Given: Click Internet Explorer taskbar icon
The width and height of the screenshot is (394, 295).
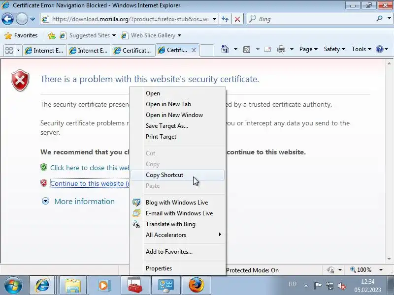Looking at the screenshot, I should pos(42,285).
